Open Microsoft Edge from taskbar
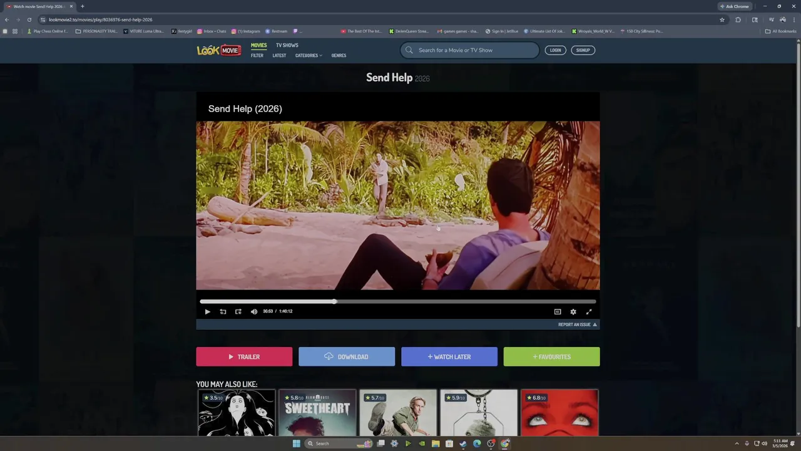This screenshot has width=801, height=451. (477, 443)
